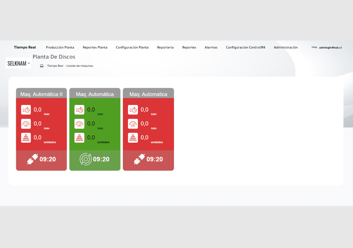Open the Producción Planta menu
Viewport: 353px width, 248px height.
(60, 47)
